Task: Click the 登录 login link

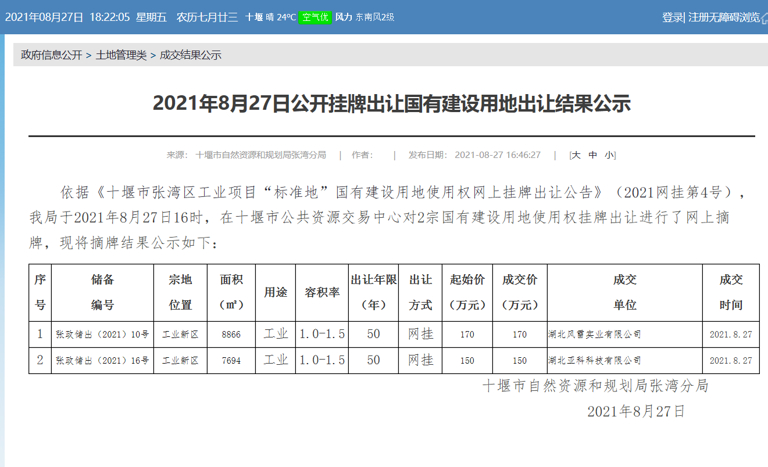Action: click(672, 17)
